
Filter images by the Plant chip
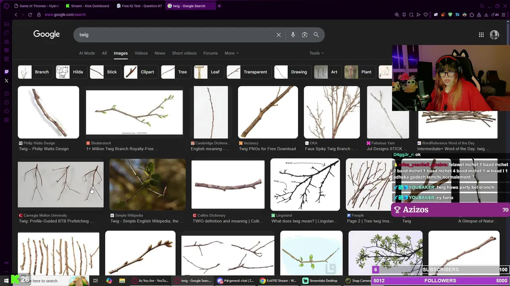click(360, 72)
